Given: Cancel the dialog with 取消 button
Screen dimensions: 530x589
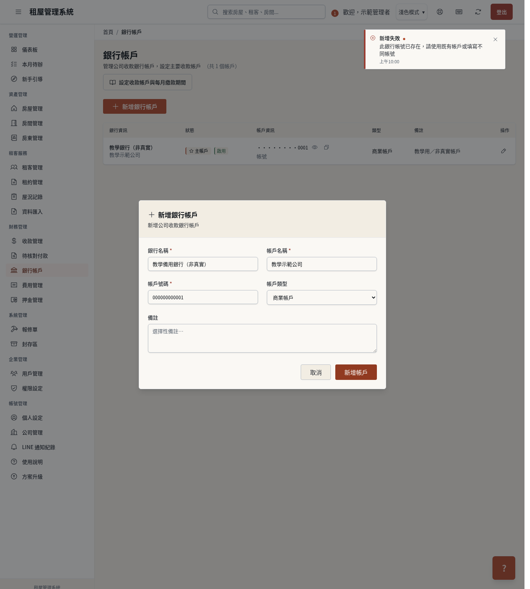Looking at the screenshot, I should (316, 372).
